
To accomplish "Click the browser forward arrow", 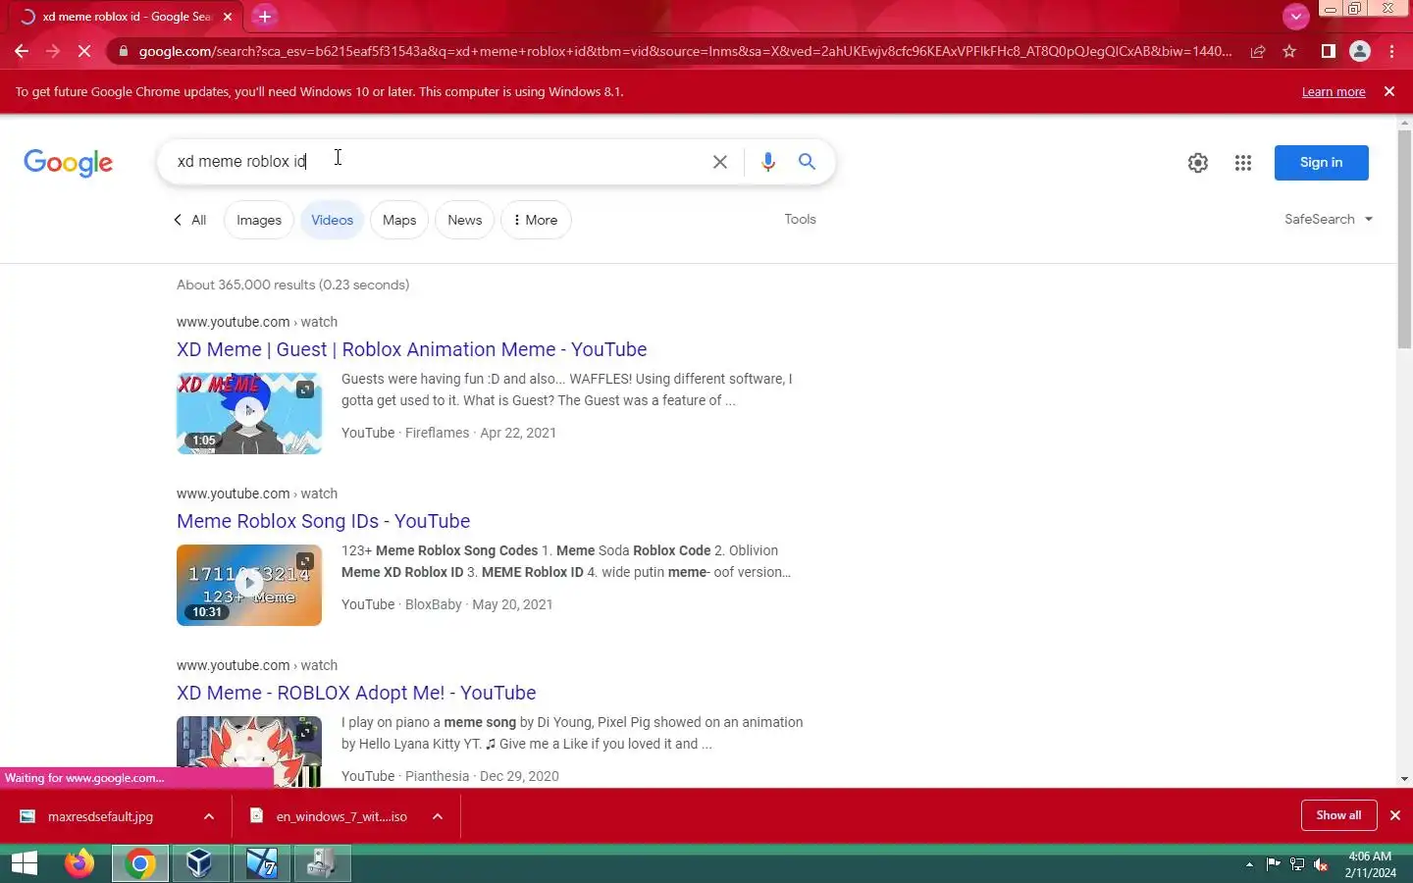I will pyautogui.click(x=53, y=51).
